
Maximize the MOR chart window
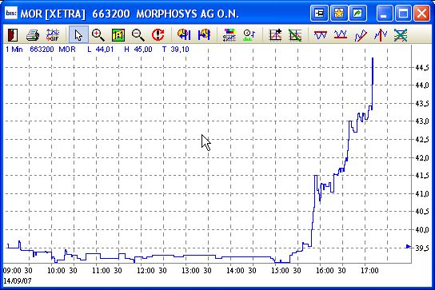point(403,13)
